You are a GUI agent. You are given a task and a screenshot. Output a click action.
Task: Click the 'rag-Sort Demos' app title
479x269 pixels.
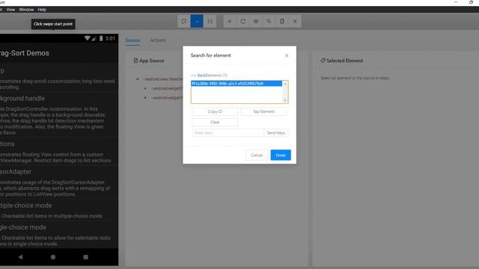[25, 53]
